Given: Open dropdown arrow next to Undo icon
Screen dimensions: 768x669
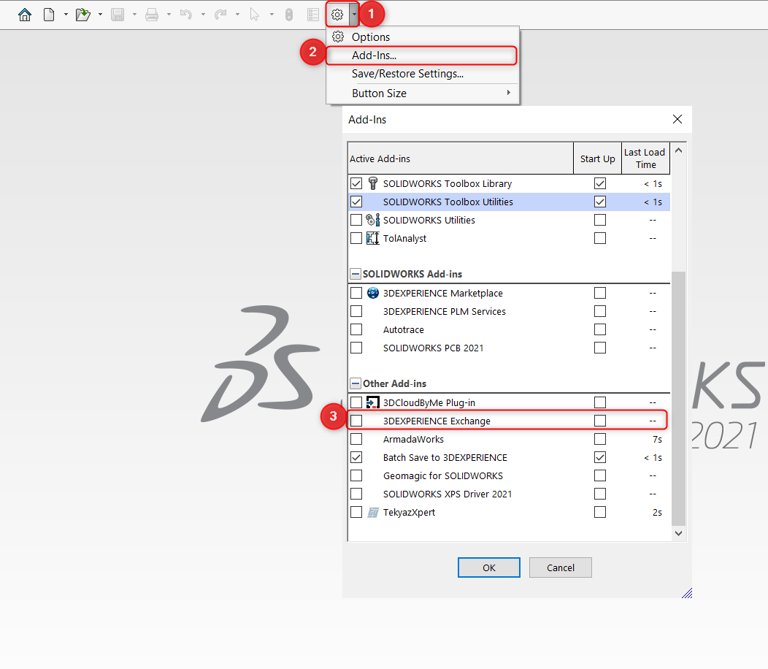Looking at the screenshot, I should [x=203, y=15].
